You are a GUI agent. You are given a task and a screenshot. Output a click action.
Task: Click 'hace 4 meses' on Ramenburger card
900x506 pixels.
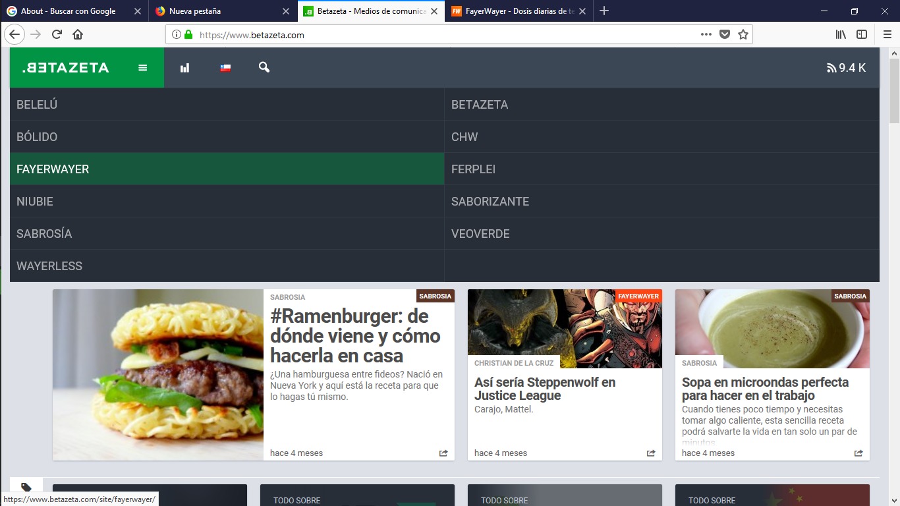click(x=296, y=453)
